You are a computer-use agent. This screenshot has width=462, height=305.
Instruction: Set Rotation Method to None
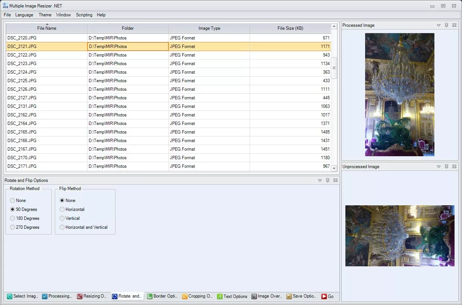12,200
